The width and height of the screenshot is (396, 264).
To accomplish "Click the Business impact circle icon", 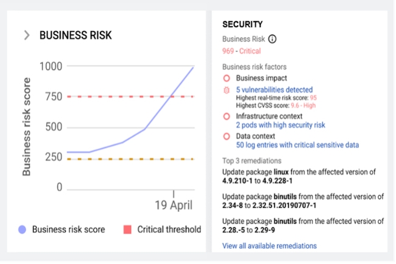I will (227, 78).
